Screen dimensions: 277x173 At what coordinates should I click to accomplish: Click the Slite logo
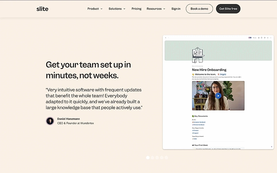(x=42, y=9)
